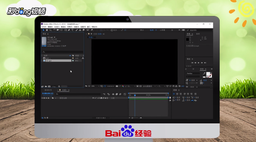Click the interpret footage icon in project panel
Image resolution: width=256 pixels, height=142 pixels.
tap(43, 87)
